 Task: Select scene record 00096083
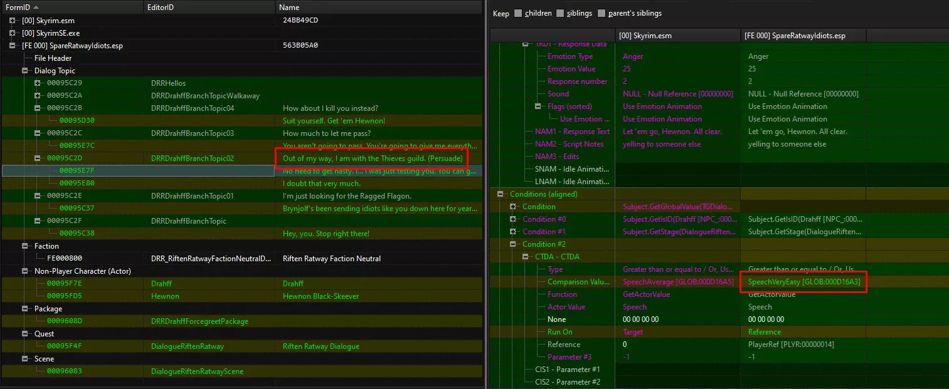tap(241, 371)
